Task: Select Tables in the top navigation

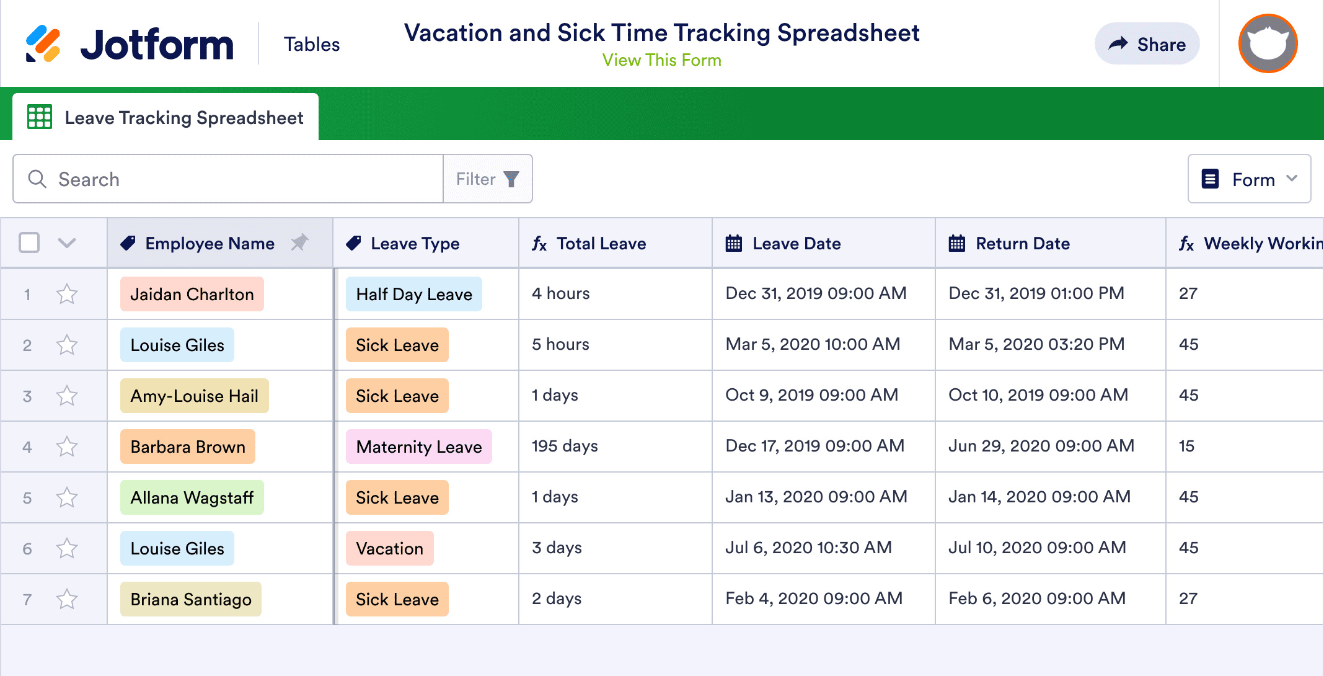Action: click(312, 43)
